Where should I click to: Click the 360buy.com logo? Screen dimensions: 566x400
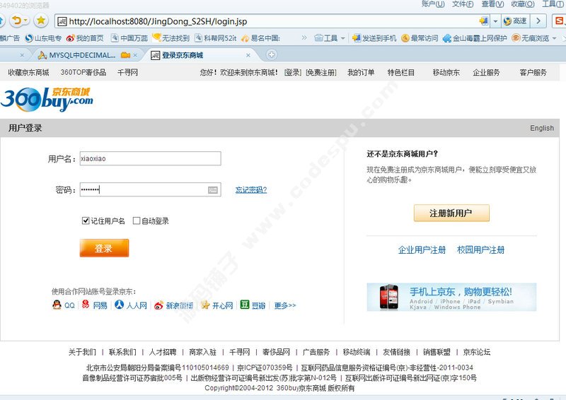(47, 99)
